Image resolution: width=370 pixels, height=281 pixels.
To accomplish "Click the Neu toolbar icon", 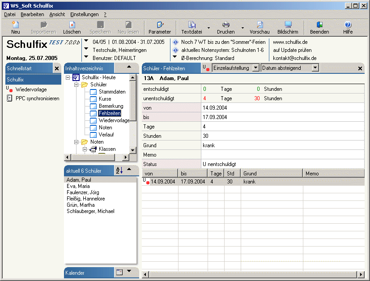I will pyautogui.click(x=15, y=25).
